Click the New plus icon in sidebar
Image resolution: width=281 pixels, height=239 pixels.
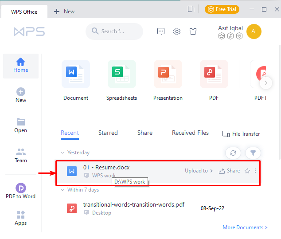[x=21, y=92]
